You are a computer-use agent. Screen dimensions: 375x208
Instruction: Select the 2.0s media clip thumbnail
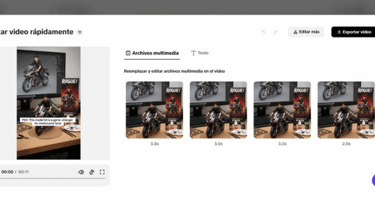pos(346,110)
